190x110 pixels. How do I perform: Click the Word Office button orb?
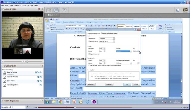(x=47, y=20)
